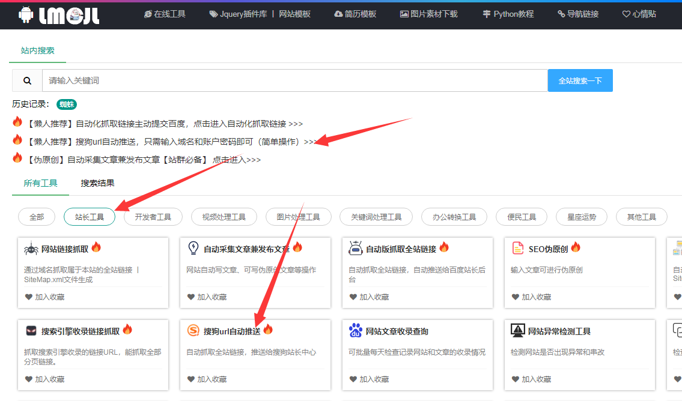Click document icon of SEO伪原创
This screenshot has width=682, height=401.
click(x=517, y=248)
